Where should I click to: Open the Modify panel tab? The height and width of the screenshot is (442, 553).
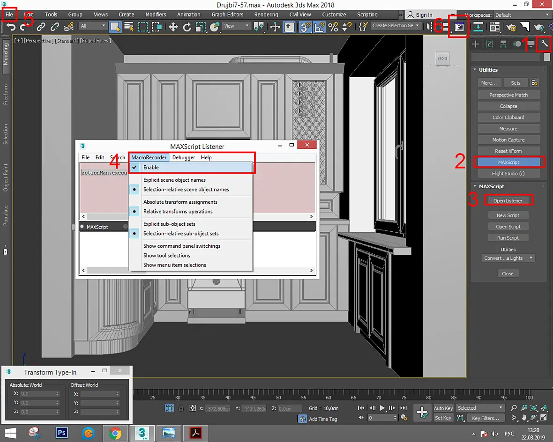click(489, 44)
